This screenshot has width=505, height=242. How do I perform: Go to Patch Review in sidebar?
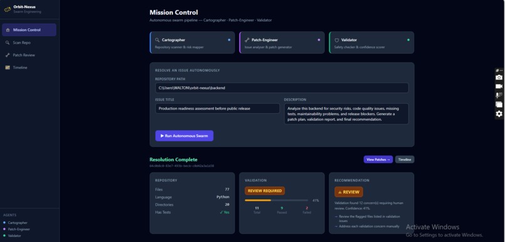tap(29, 55)
